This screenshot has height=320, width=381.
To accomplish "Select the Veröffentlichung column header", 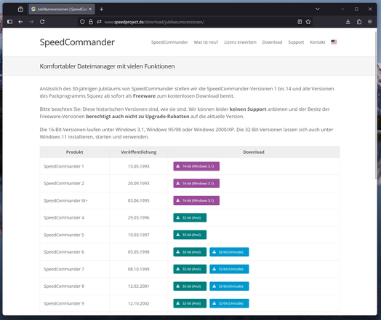I will coord(138,152).
